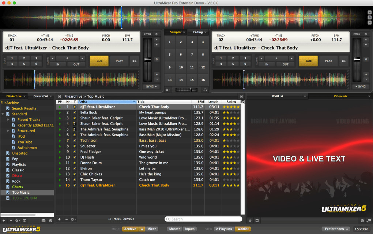Click the sampler volume slider
373x234 pixels.
coord(186,90)
